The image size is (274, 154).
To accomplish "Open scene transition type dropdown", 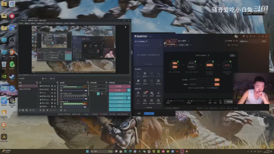I will tap(99, 86).
